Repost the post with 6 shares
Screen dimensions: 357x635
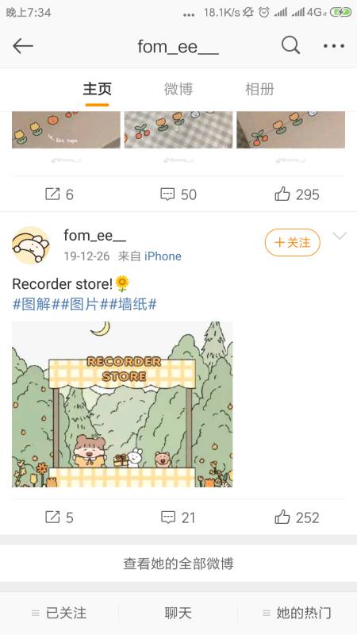tap(59, 194)
